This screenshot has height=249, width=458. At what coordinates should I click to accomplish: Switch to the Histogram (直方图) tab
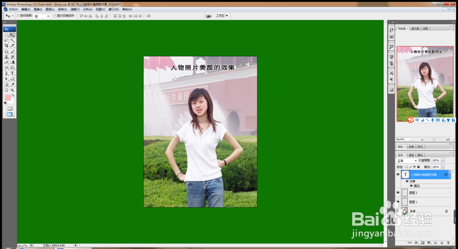415,28
